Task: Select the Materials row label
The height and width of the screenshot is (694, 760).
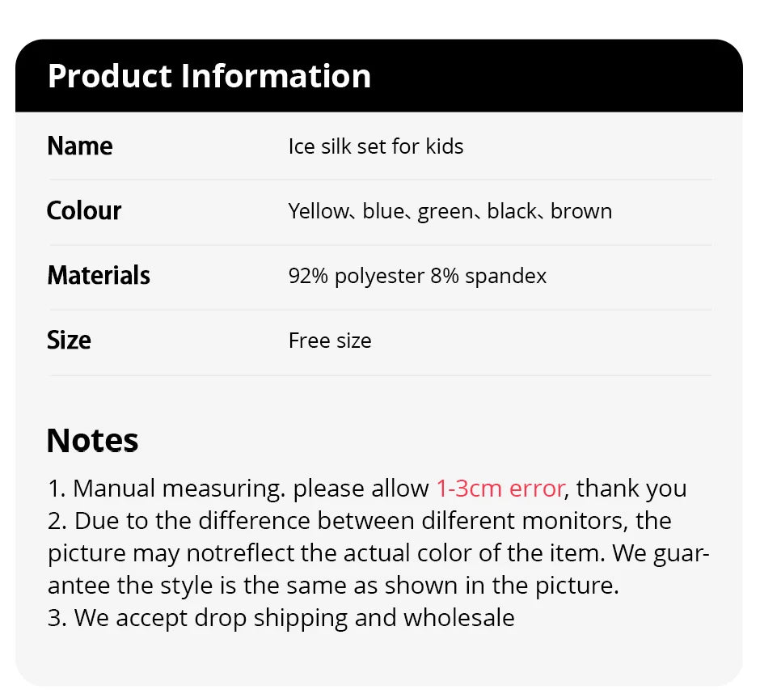Action: tap(99, 276)
